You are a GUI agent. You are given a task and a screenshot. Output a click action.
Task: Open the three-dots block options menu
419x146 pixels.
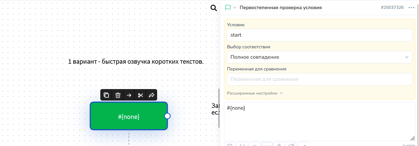[x=411, y=8]
